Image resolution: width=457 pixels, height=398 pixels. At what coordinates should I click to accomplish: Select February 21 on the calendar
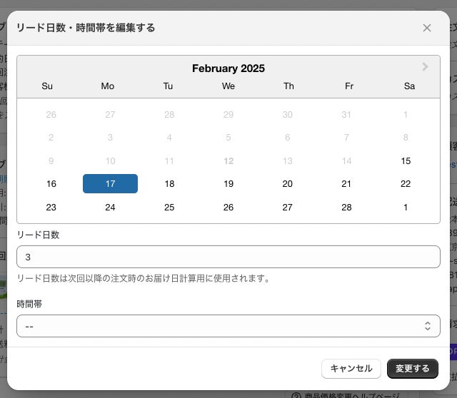tap(346, 183)
